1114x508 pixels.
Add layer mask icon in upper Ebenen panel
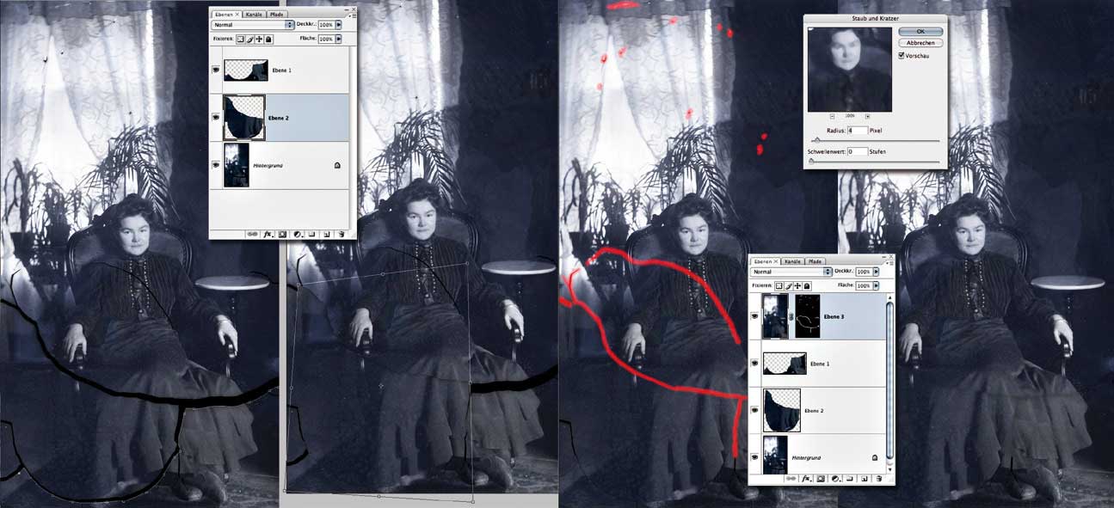282,234
